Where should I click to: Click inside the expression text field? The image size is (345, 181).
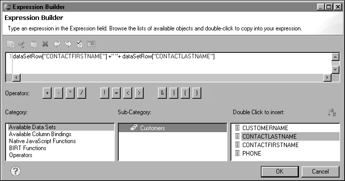pyautogui.click(x=172, y=63)
